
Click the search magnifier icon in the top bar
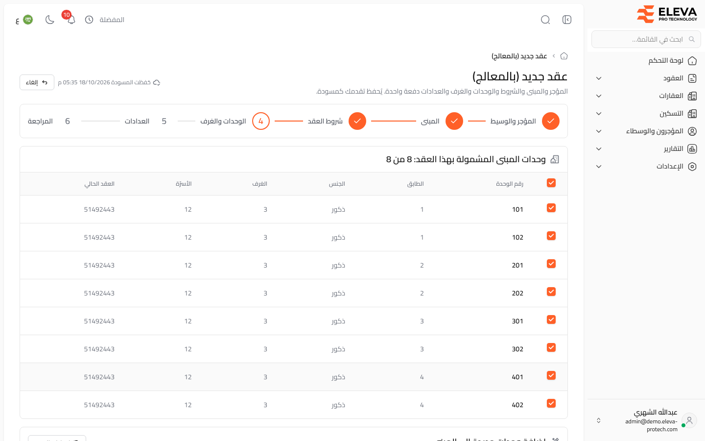545,20
